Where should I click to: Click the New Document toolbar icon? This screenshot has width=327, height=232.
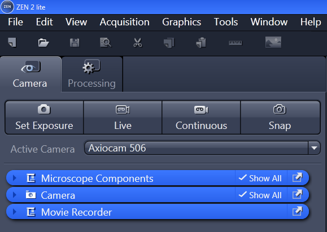pos(12,43)
